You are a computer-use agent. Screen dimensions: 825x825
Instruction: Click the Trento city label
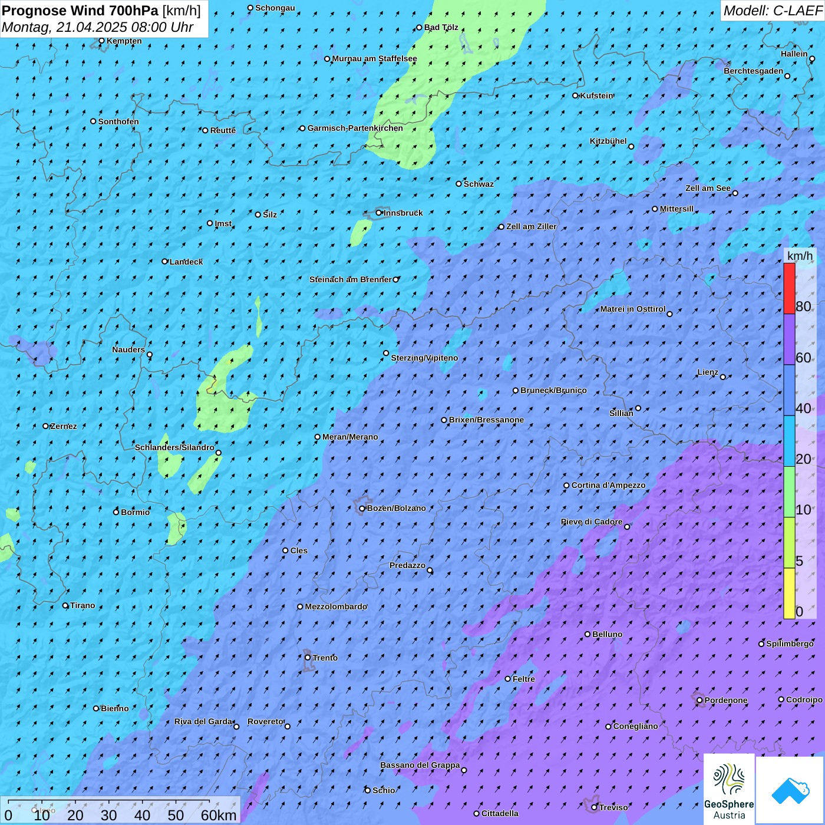[325, 658]
